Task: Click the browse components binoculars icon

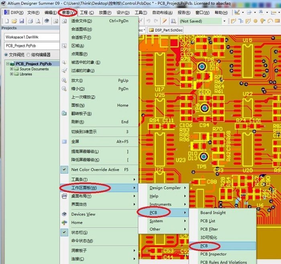Action: click(x=173, y=21)
